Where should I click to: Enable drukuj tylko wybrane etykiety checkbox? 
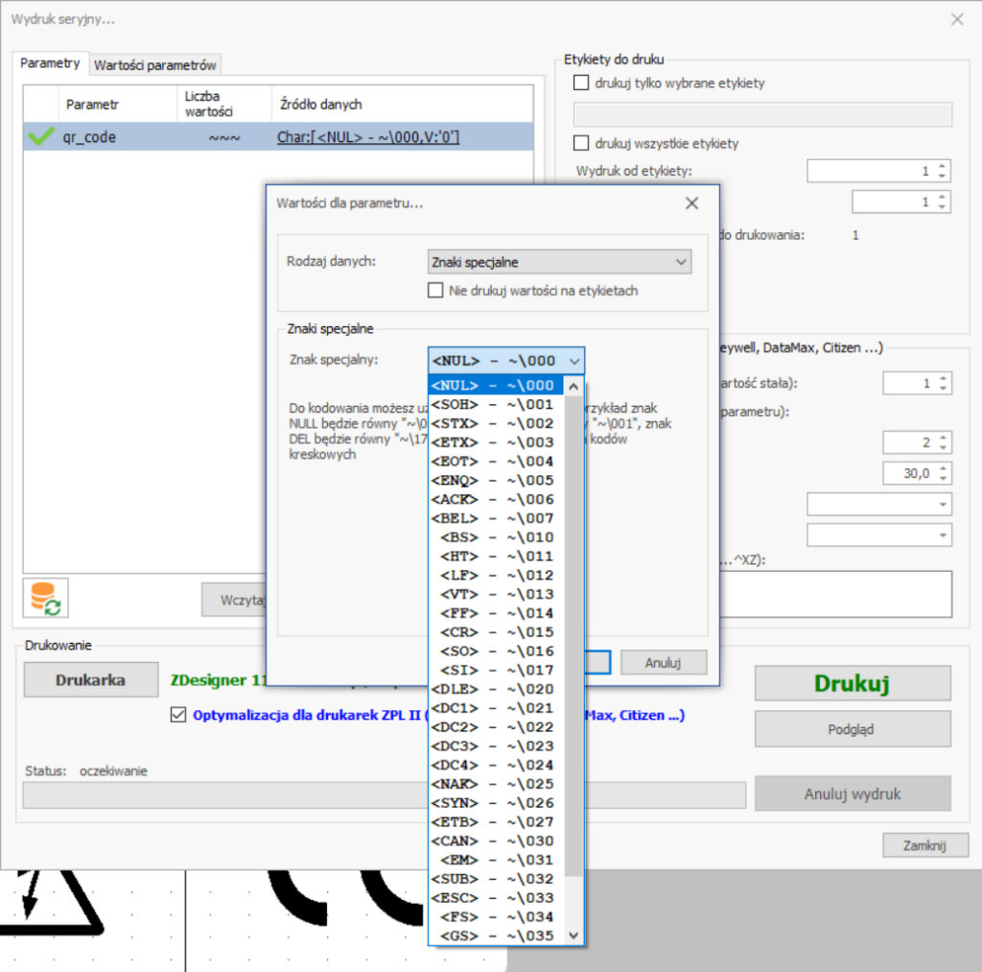[580, 83]
